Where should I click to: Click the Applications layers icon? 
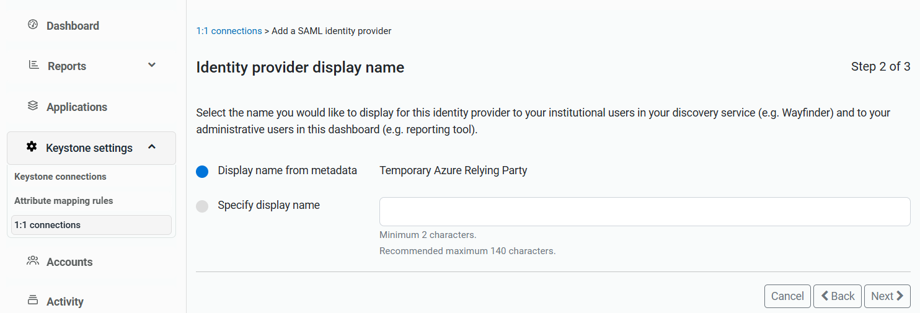pyautogui.click(x=33, y=106)
